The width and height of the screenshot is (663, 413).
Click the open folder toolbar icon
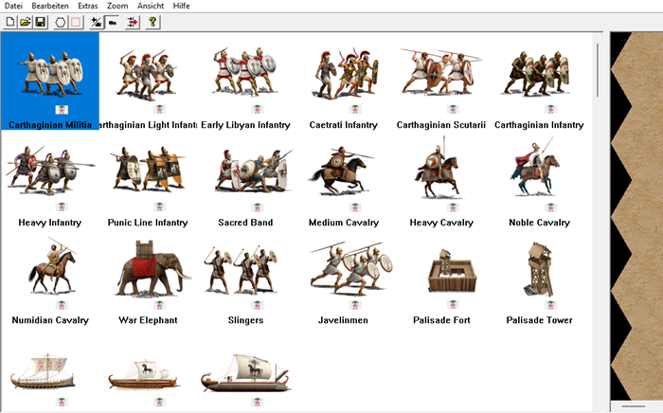tap(26, 22)
